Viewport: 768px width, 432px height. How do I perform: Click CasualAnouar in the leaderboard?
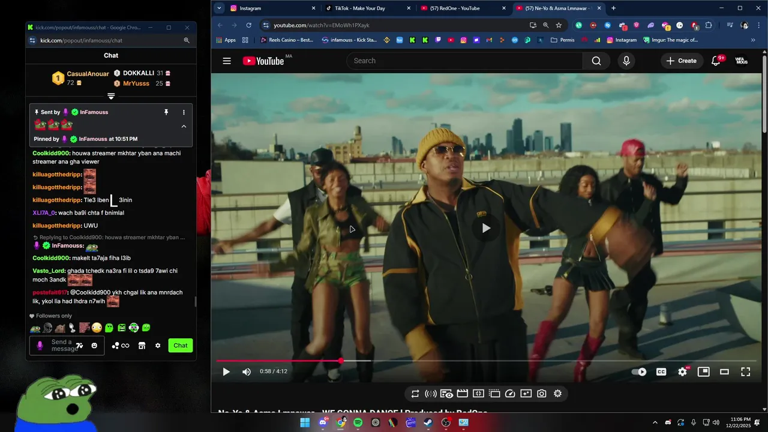(x=88, y=74)
